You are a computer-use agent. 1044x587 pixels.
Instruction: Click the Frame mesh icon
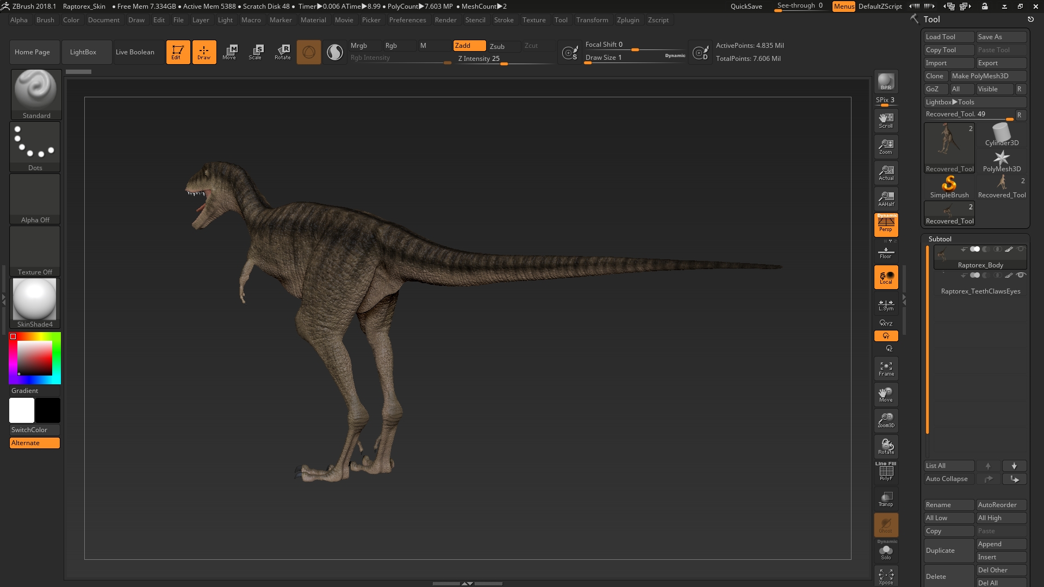point(886,369)
